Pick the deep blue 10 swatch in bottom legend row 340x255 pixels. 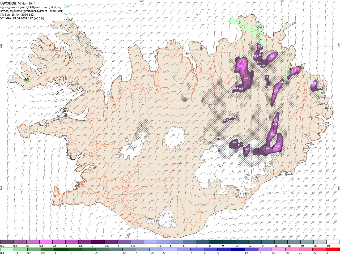click(x=238, y=249)
